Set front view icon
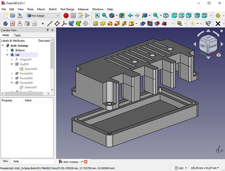 174,16
